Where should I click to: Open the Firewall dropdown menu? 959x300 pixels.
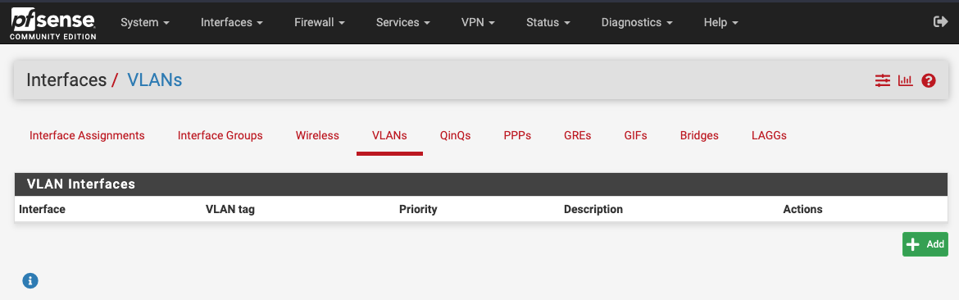pyautogui.click(x=320, y=22)
